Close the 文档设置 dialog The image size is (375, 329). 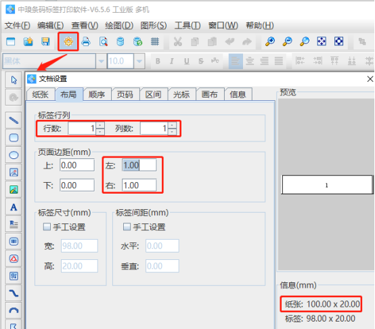370,79
